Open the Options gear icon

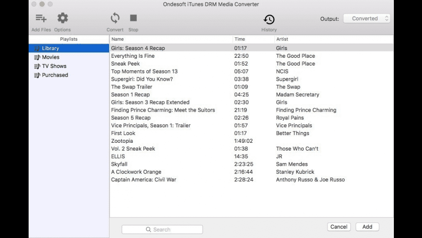click(x=63, y=18)
